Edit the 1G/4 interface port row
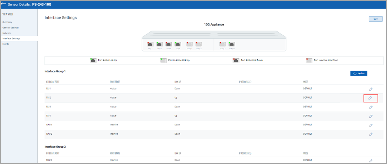 pyautogui.click(x=371, y=116)
